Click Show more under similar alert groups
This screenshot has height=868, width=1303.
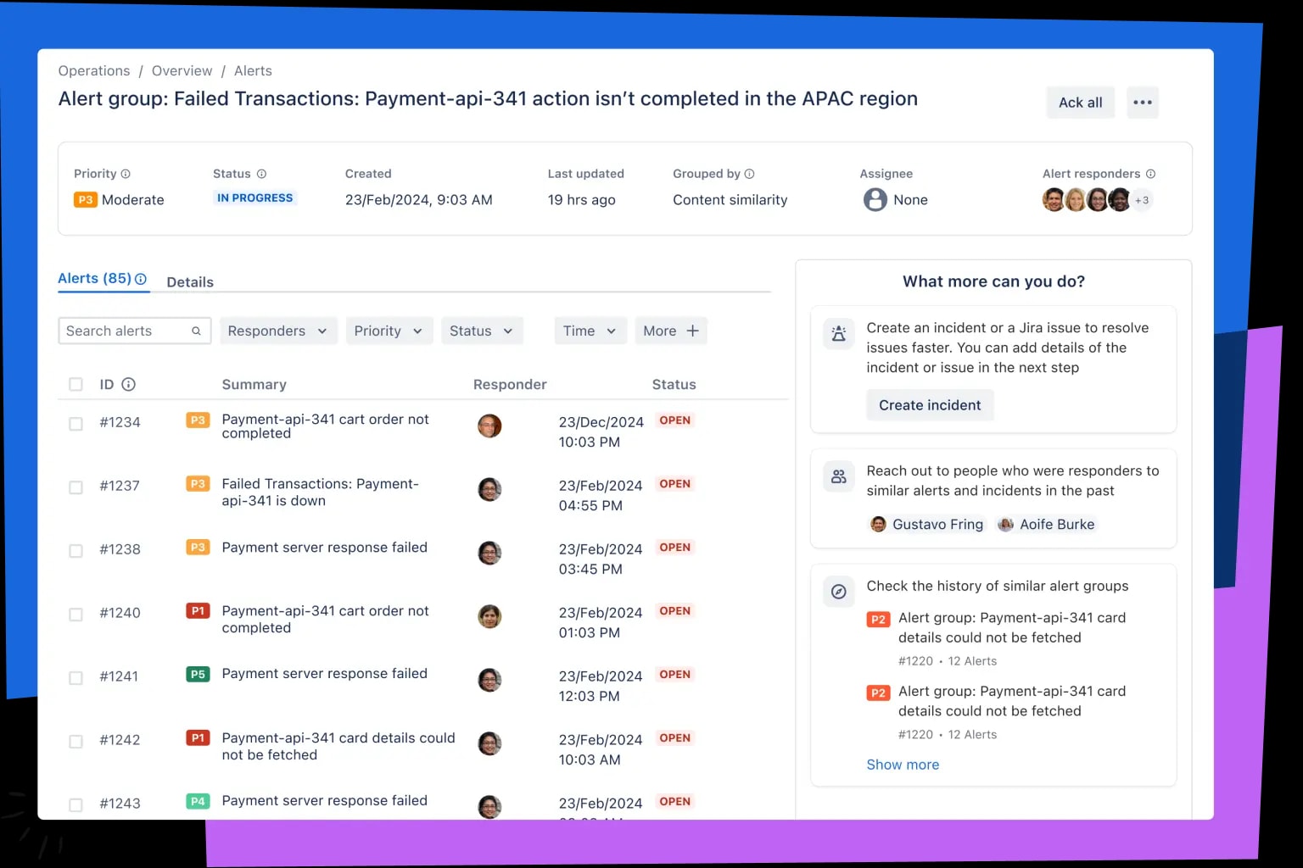pyautogui.click(x=903, y=765)
